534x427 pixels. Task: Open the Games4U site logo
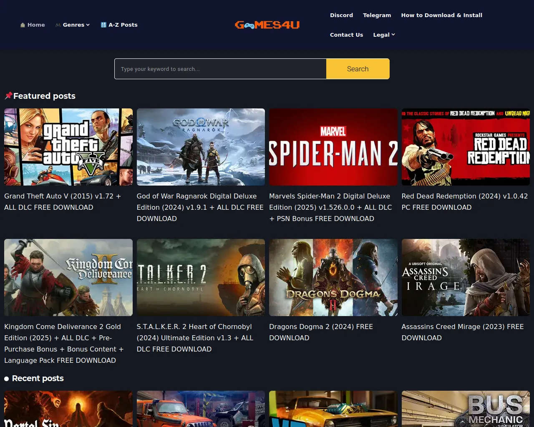tap(267, 25)
